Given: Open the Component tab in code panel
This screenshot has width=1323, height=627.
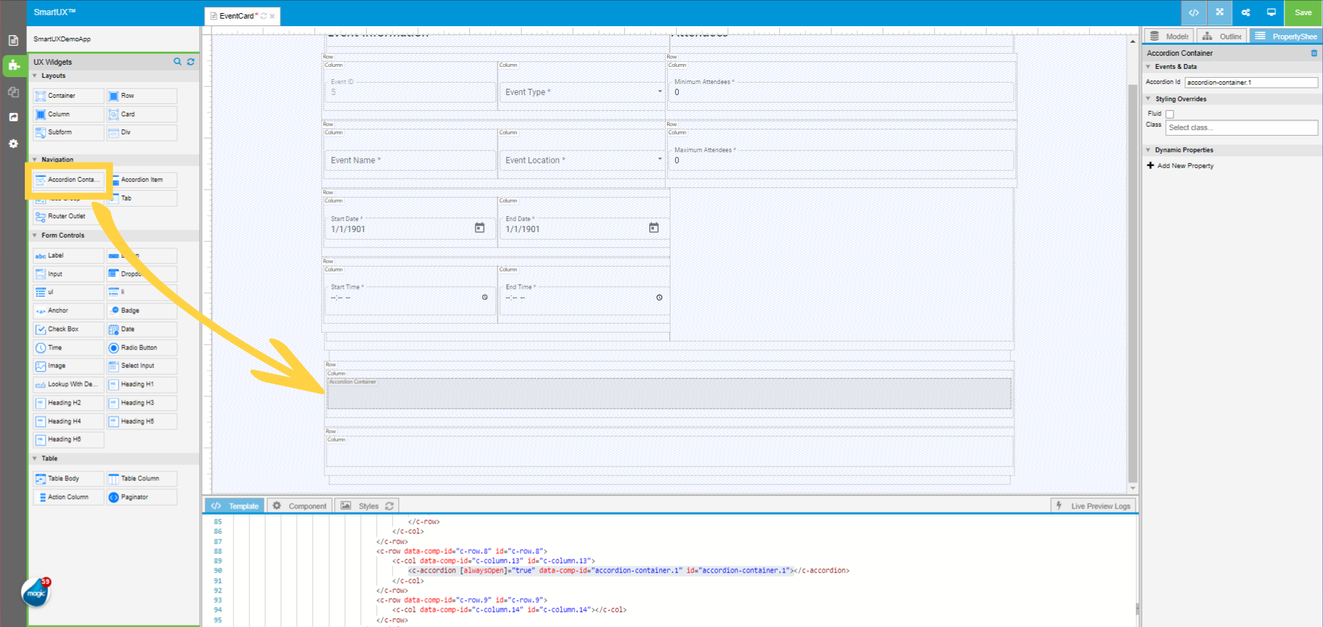Looking at the screenshot, I should (299, 505).
